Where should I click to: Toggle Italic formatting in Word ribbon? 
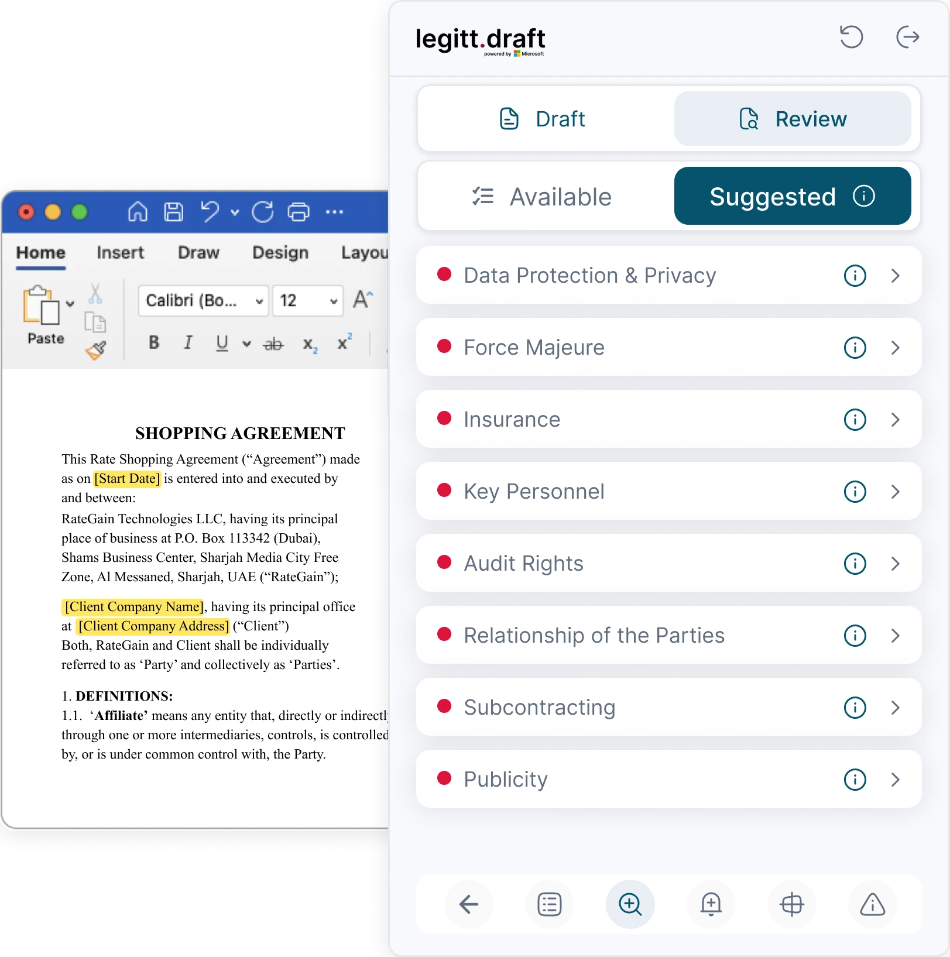point(188,343)
